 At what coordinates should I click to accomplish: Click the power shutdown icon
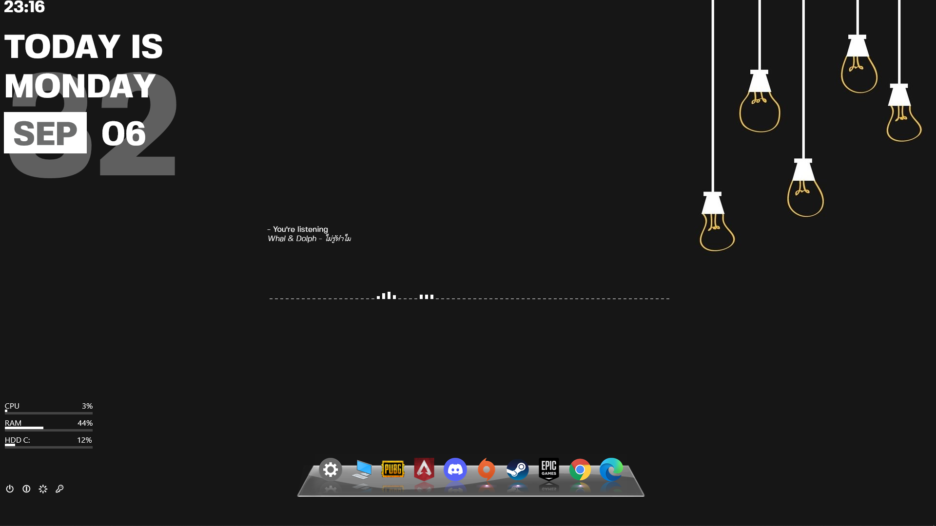pyautogui.click(x=10, y=488)
